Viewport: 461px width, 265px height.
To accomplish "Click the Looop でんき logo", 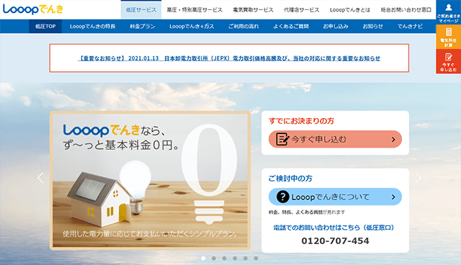I will 33,9.
